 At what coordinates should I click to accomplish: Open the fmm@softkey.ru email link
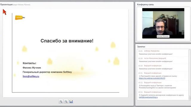pyautogui.click(x=31, y=76)
